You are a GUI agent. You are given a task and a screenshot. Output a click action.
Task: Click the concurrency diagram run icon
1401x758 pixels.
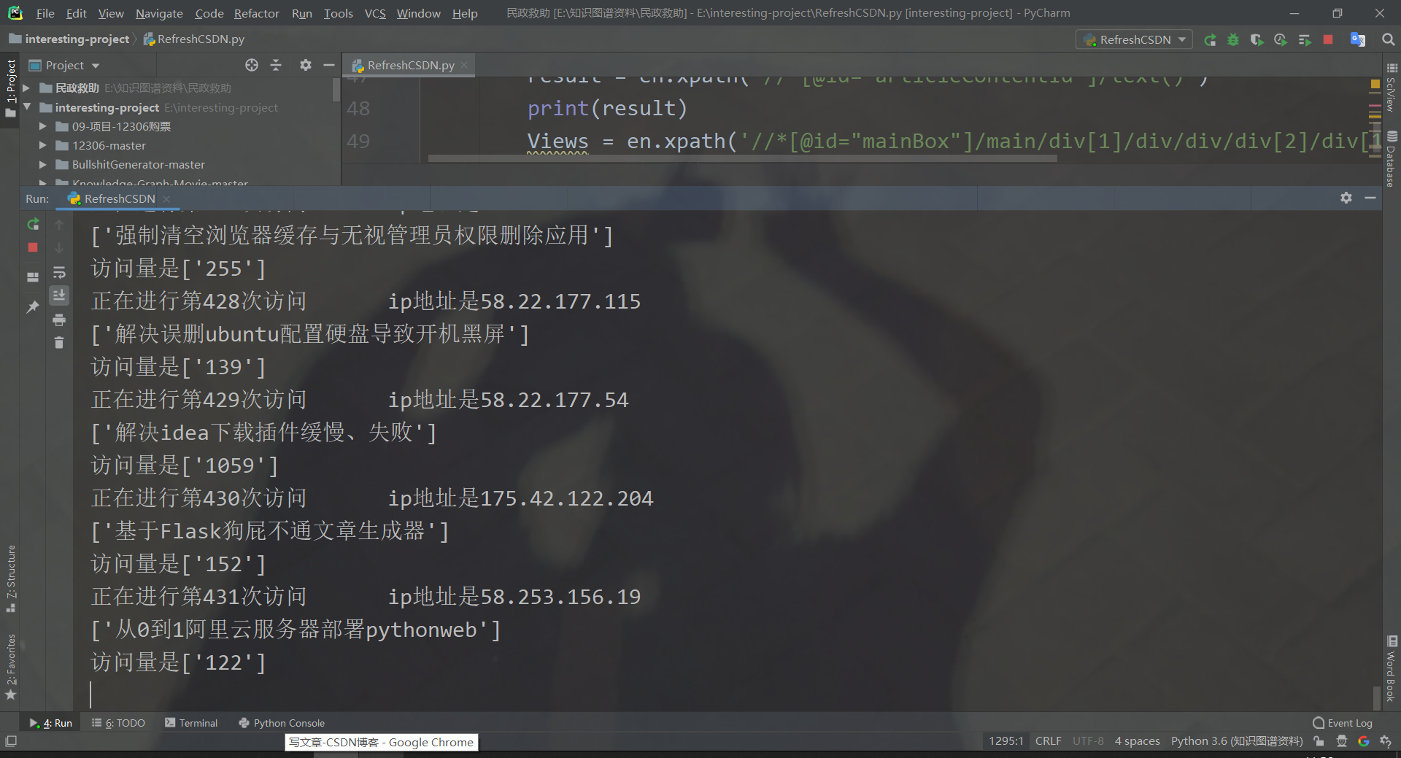[x=1305, y=40]
